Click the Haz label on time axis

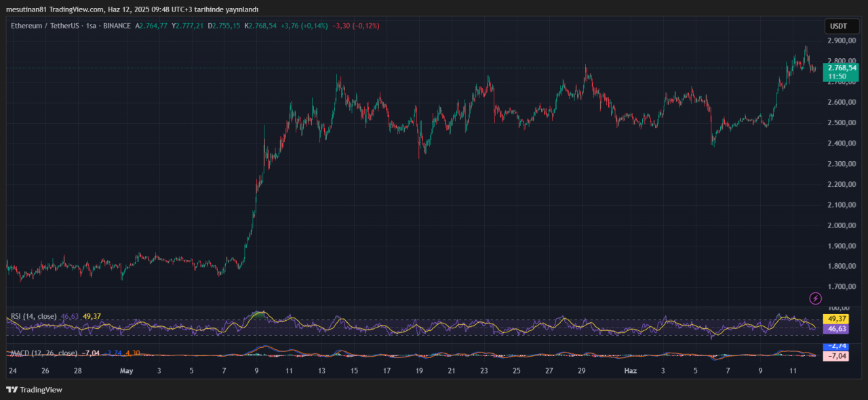tap(630, 371)
